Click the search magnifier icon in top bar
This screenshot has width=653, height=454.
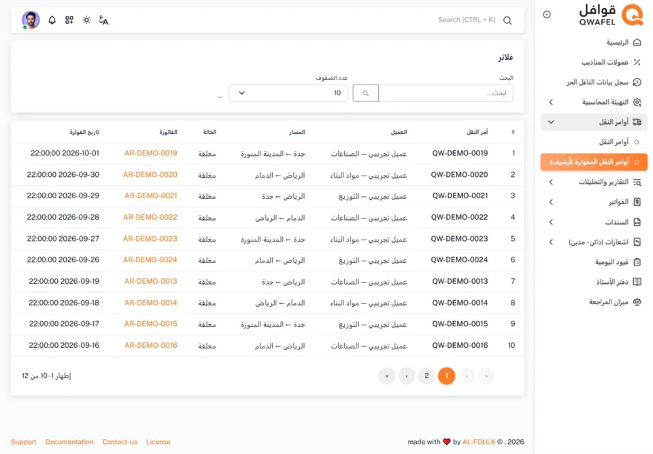pos(507,20)
